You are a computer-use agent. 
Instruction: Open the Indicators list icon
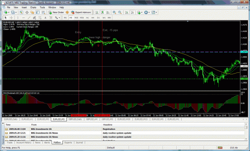139,12
